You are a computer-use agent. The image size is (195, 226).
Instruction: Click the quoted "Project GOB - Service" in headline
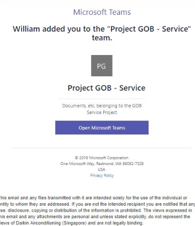149,29
